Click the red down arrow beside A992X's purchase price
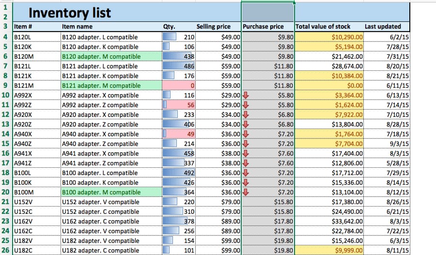 246,96
